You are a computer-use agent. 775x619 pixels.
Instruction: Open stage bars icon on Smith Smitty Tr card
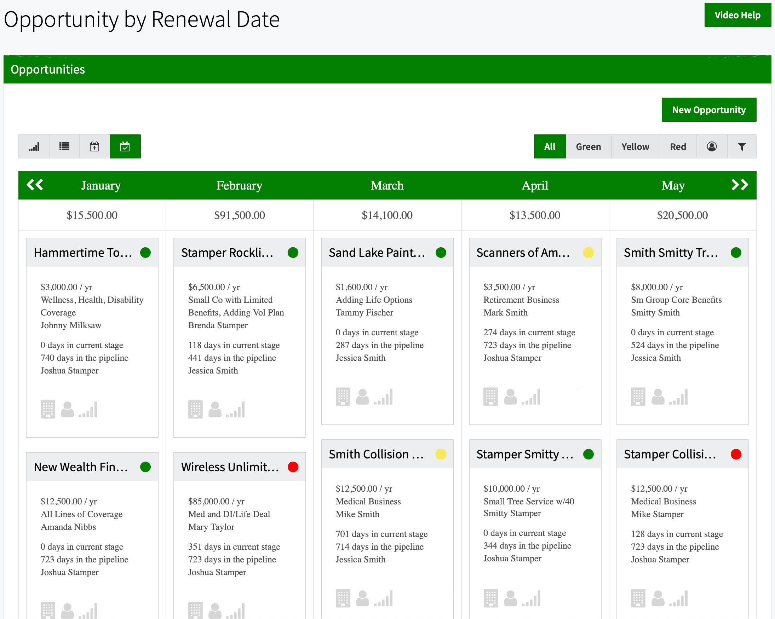click(679, 397)
